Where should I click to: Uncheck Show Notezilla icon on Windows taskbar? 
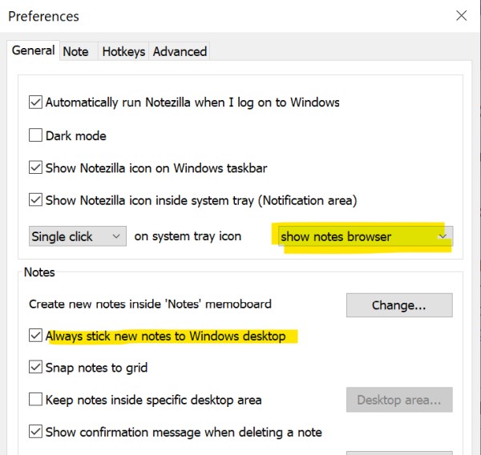tap(35, 168)
